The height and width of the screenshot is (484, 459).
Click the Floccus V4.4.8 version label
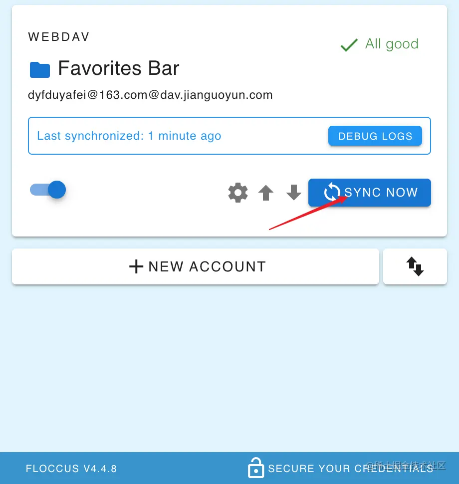point(71,469)
